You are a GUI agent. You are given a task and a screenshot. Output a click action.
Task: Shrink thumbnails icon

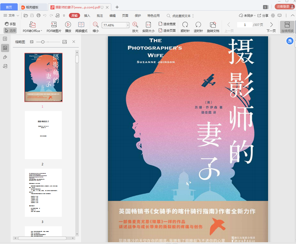click(x=32, y=42)
